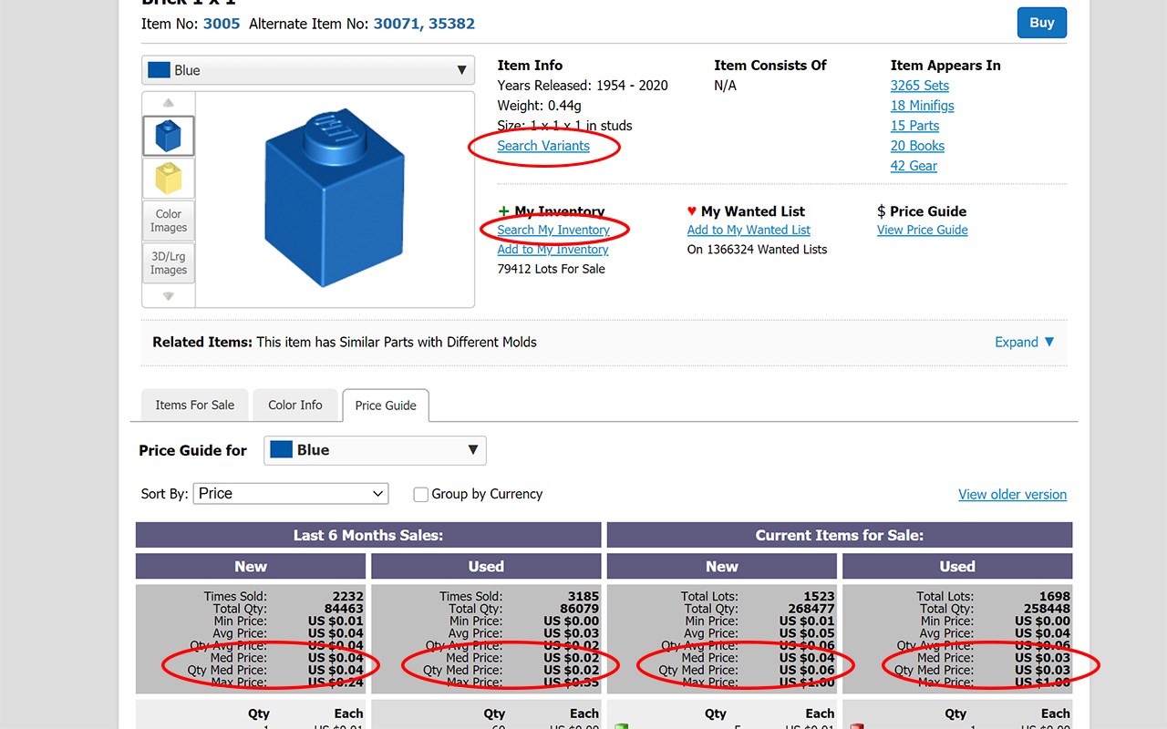
Task: Open the View Price Guide link
Action: pyautogui.click(x=923, y=231)
